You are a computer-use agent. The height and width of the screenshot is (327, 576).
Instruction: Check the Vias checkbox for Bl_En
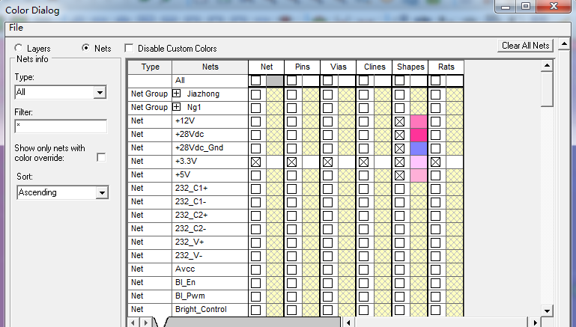tap(327, 284)
